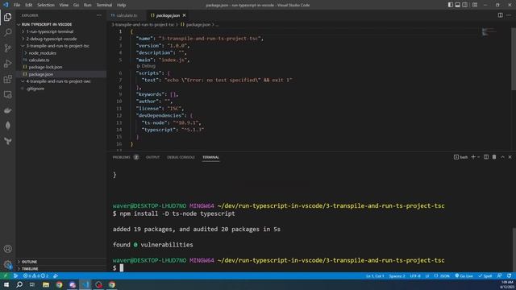516x290 pixels.
Task: Open the Help menu
Action: pos(122,5)
